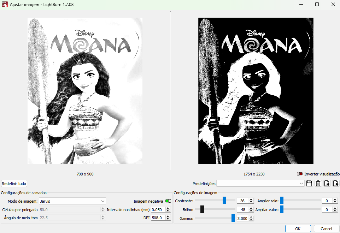The height and width of the screenshot is (233, 340).
Task: Click the Ampliar raio slider handle
Action: click(282, 201)
